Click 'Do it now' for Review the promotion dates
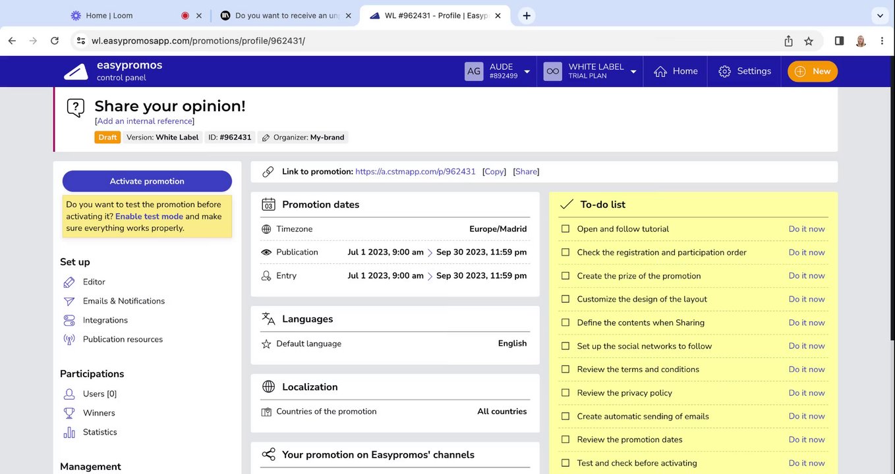The height and width of the screenshot is (474, 895). [x=807, y=440]
